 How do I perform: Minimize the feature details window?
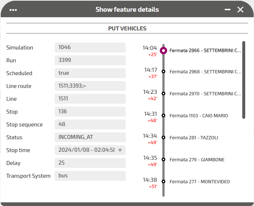tap(228, 10)
